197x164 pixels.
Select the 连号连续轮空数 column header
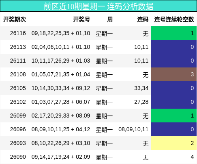(174, 19)
